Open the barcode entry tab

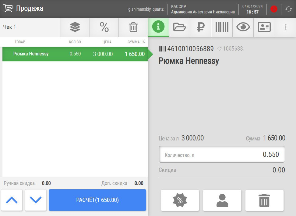click(x=222, y=27)
